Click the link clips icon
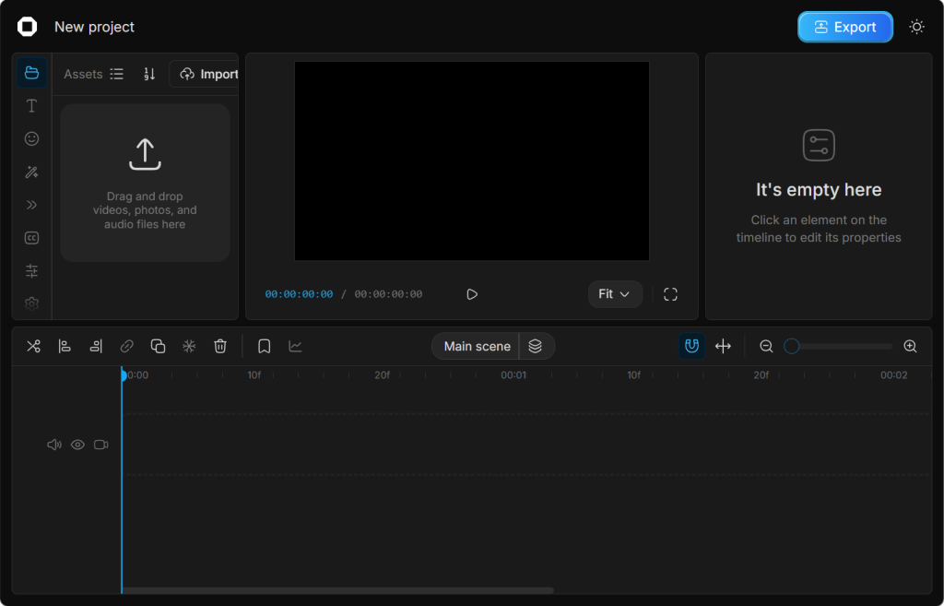944x606 pixels. pyautogui.click(x=126, y=347)
